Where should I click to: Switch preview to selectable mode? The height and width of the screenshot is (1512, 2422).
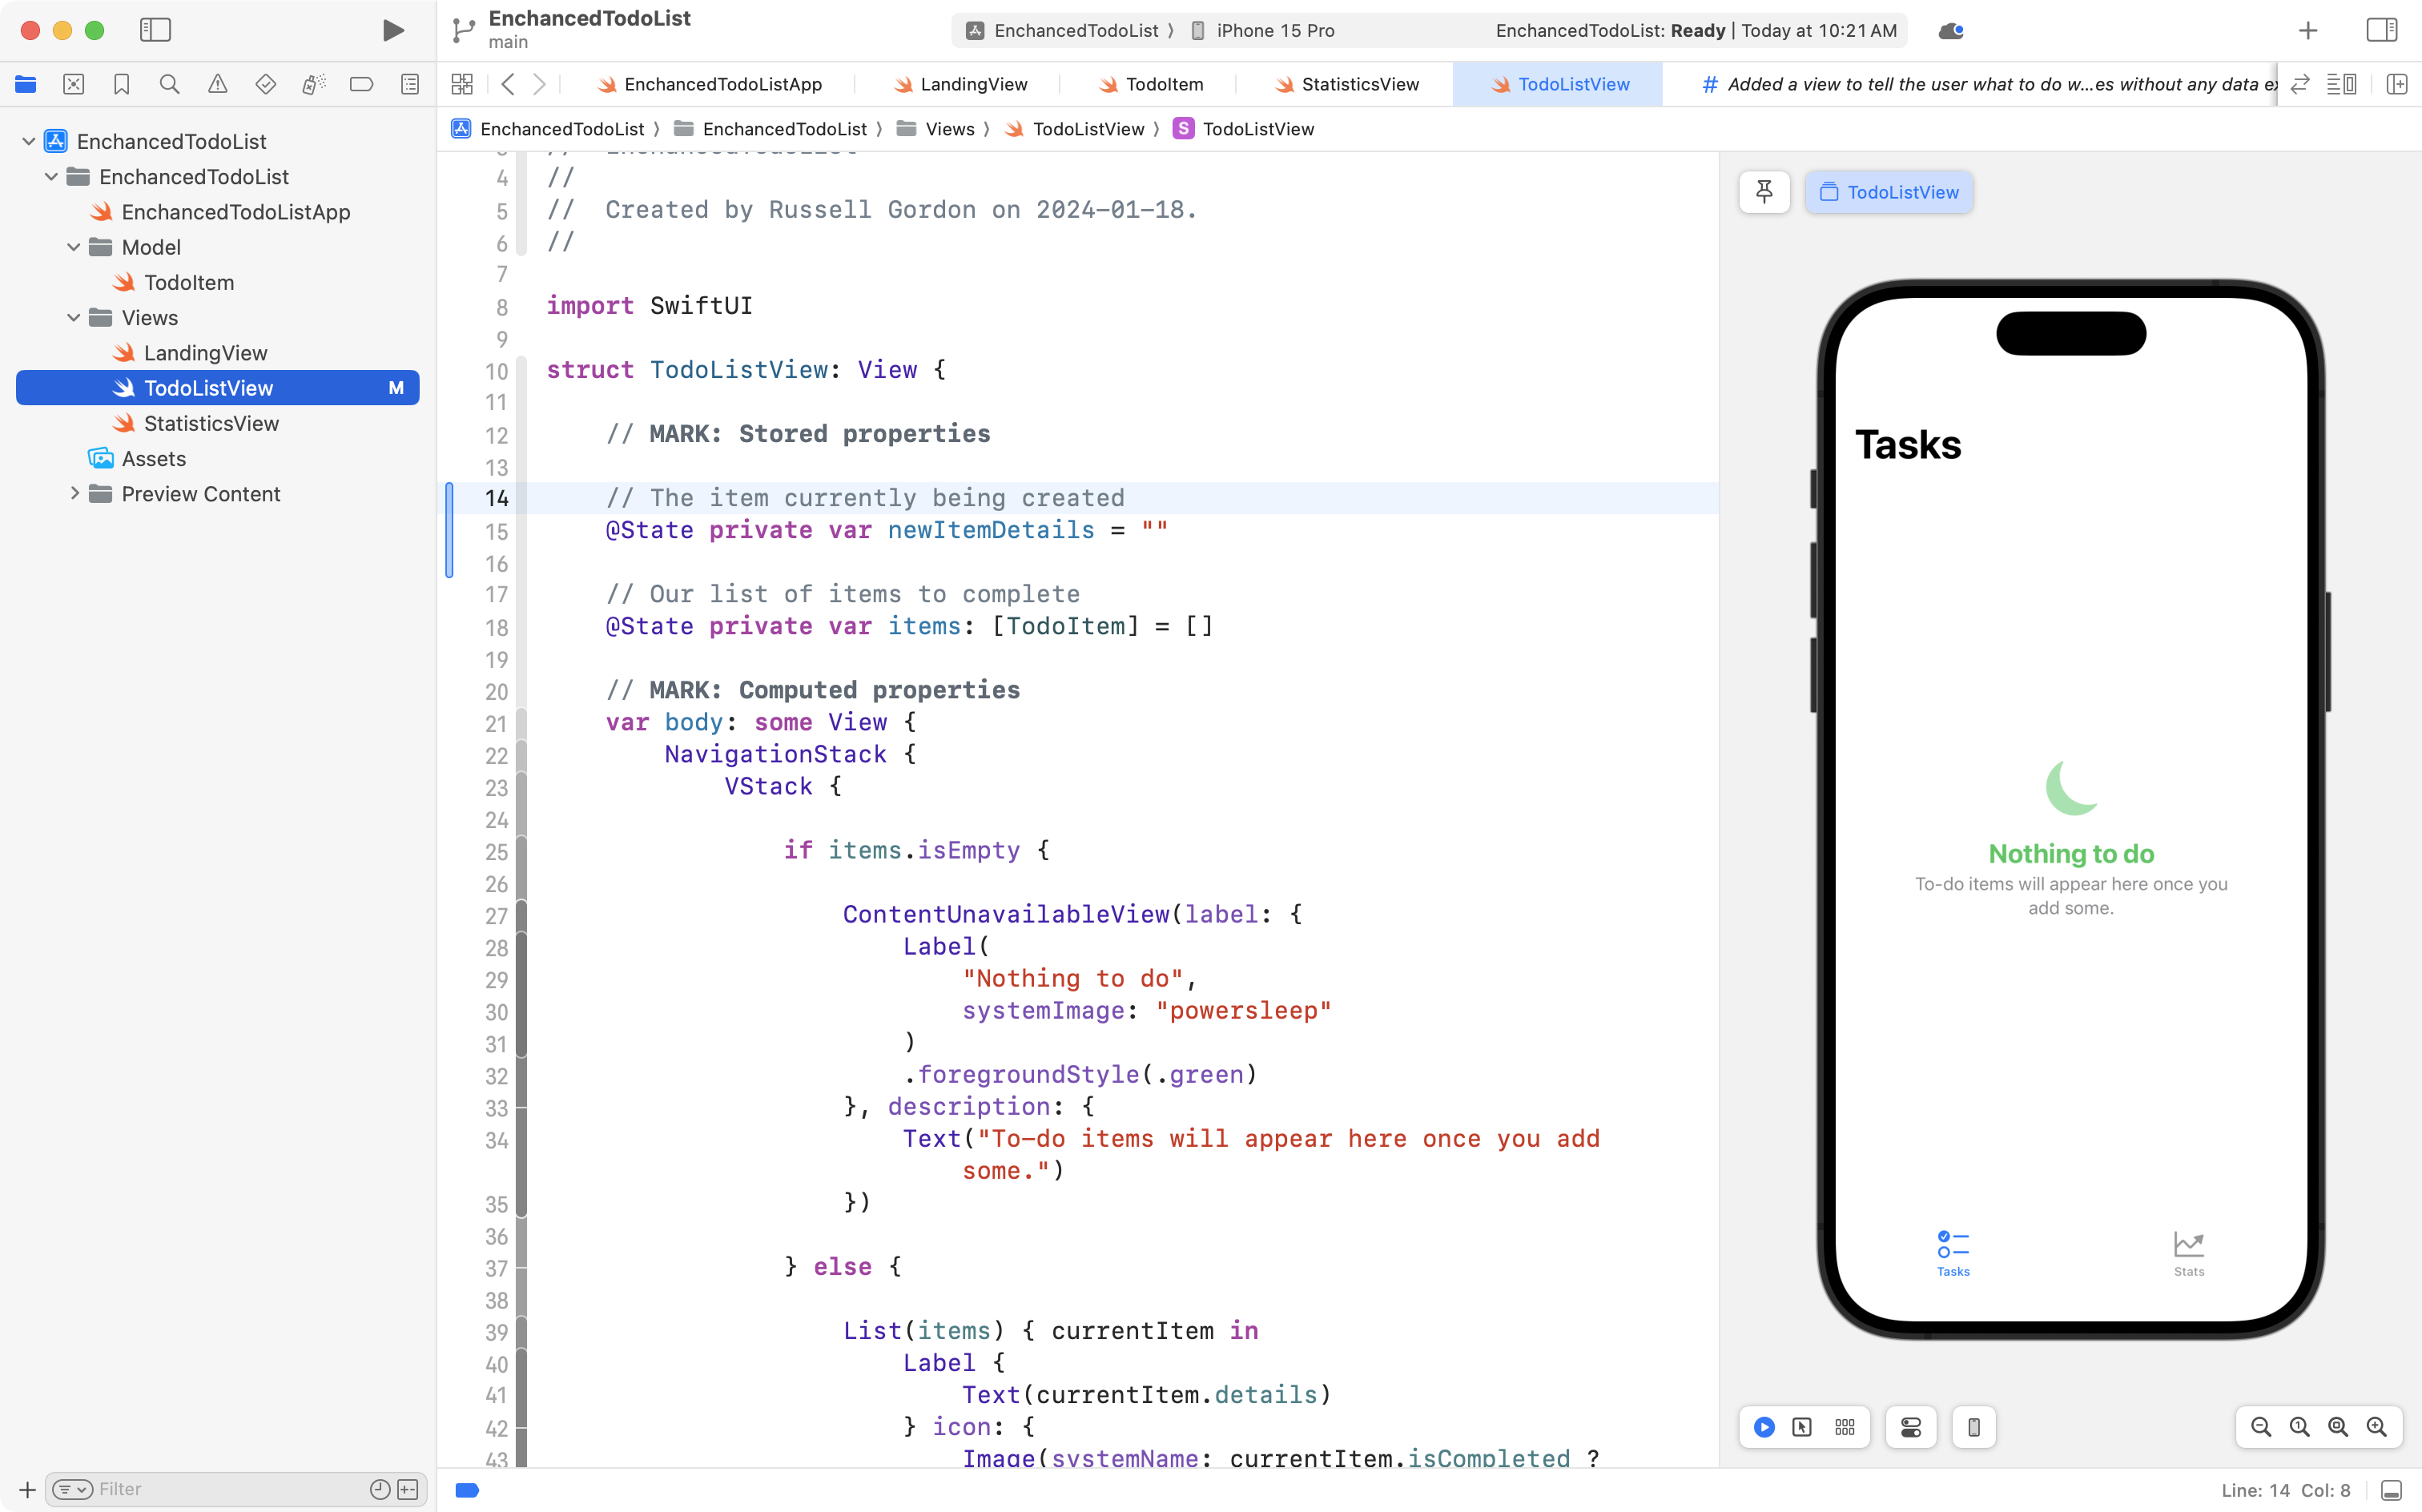click(1803, 1427)
